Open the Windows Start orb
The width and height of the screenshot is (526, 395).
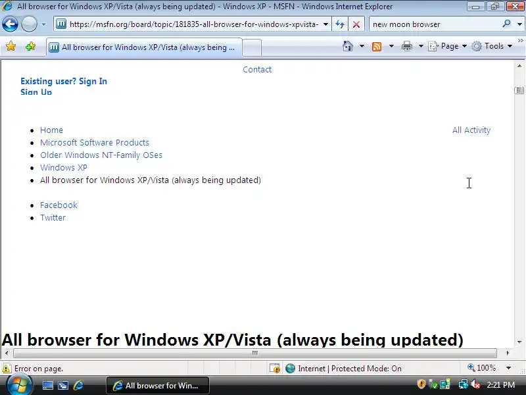pyautogui.click(x=18, y=385)
